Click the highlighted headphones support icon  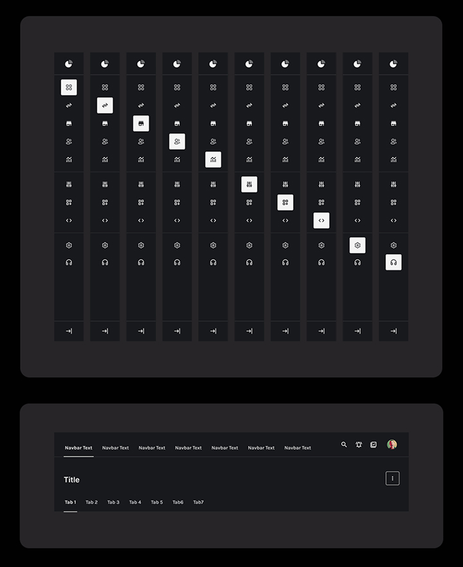pos(393,263)
